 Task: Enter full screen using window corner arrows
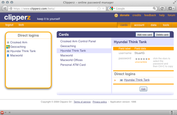(x=174, y=2)
